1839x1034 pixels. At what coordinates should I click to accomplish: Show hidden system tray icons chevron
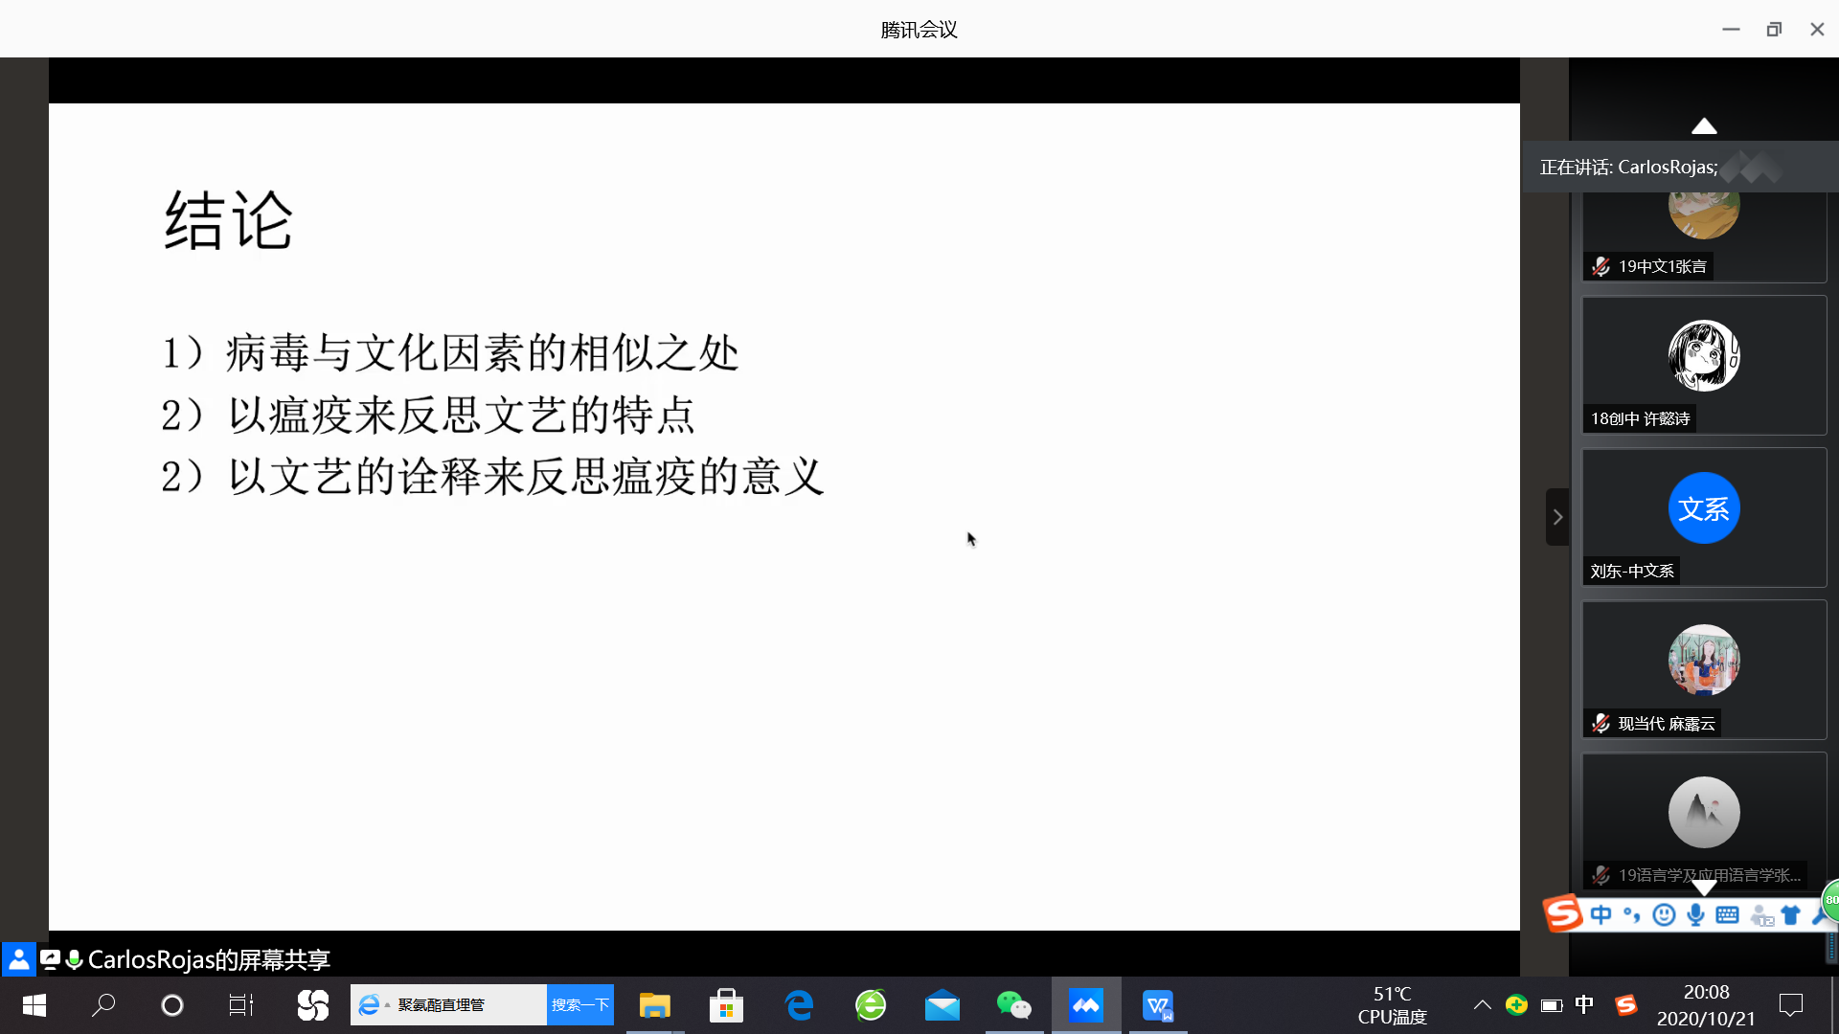tap(1482, 1004)
